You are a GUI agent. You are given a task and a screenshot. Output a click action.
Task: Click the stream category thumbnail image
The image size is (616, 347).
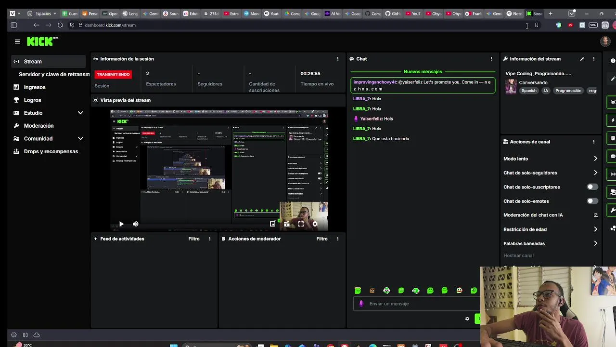511,86
